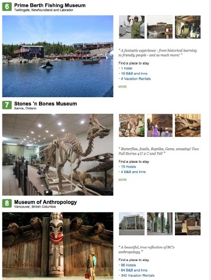The height and width of the screenshot is (280, 211).
Task: Open thumbnail of child in purple at fossil
Action: [x=160, y=125]
